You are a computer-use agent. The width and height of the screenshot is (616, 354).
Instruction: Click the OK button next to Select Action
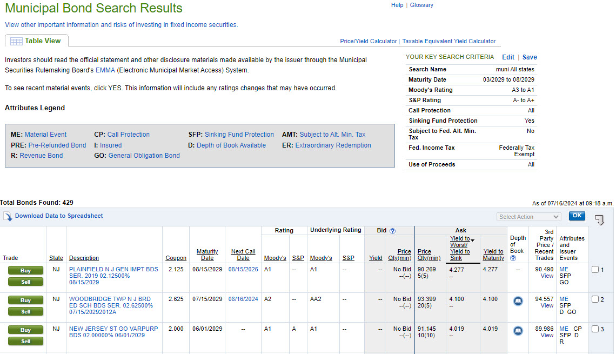click(x=577, y=216)
